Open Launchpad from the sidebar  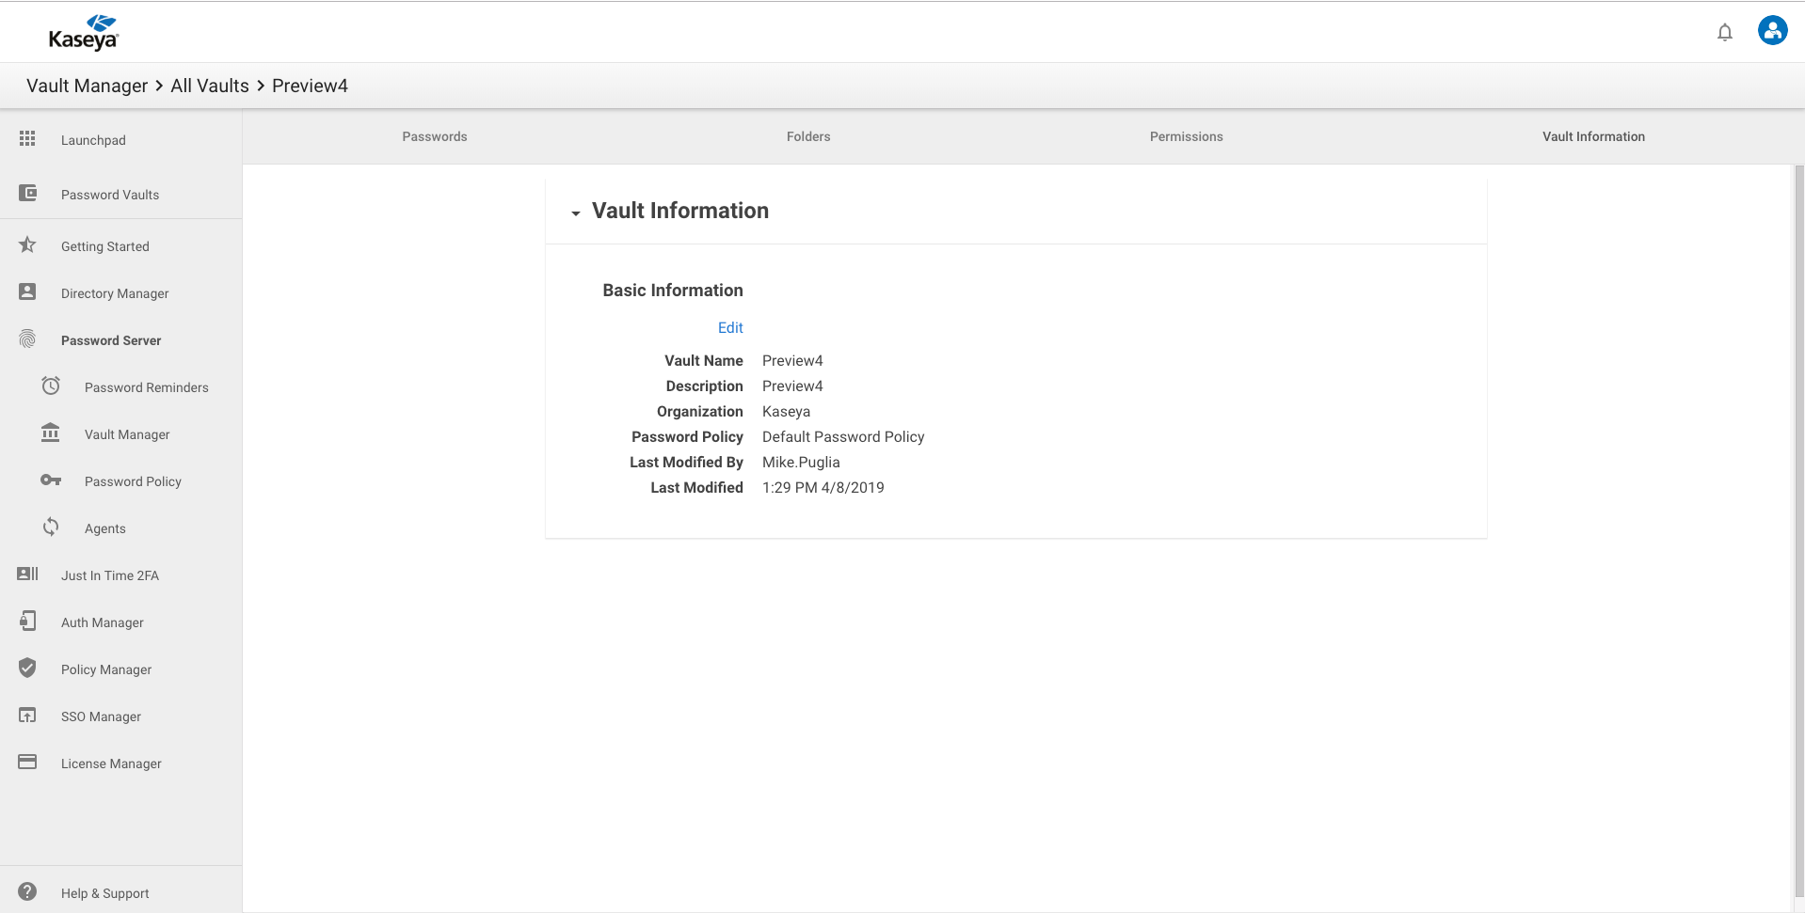[x=93, y=140]
